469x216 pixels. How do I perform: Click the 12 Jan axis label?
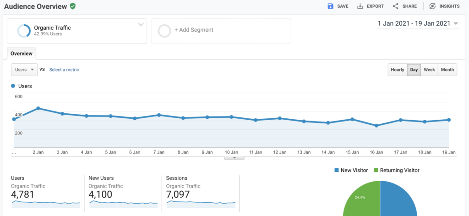coord(280,152)
